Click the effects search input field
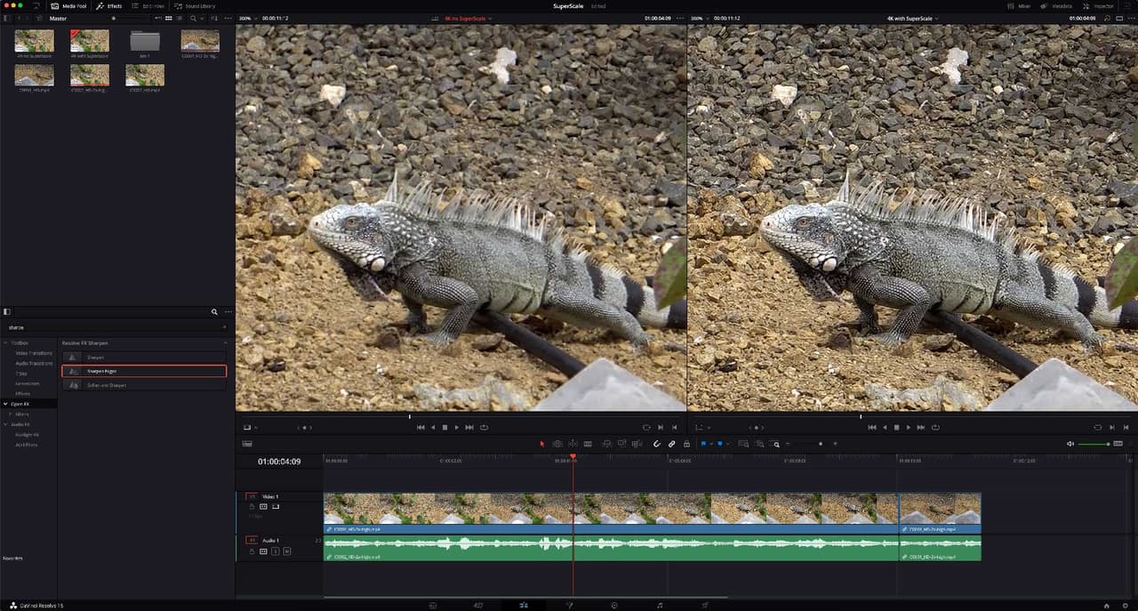 click(117, 327)
